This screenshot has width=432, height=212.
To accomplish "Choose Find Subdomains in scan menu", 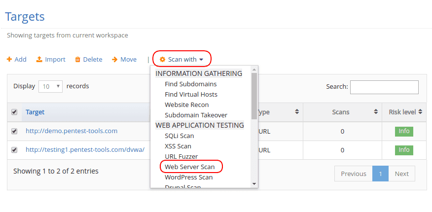I will (x=191, y=84).
